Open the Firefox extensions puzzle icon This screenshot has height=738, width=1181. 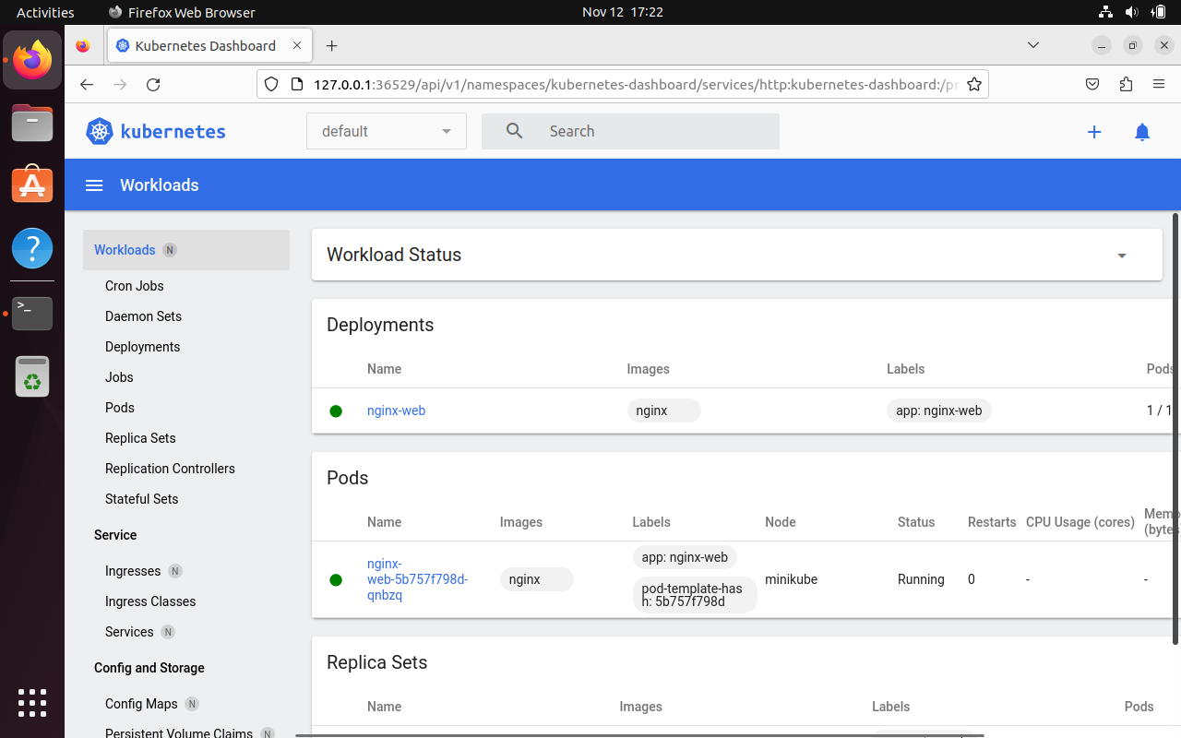(1126, 84)
